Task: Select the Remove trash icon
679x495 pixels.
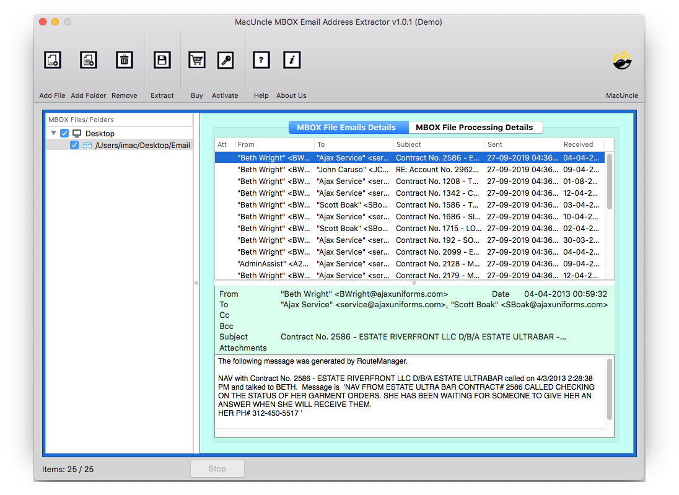Action: click(124, 59)
